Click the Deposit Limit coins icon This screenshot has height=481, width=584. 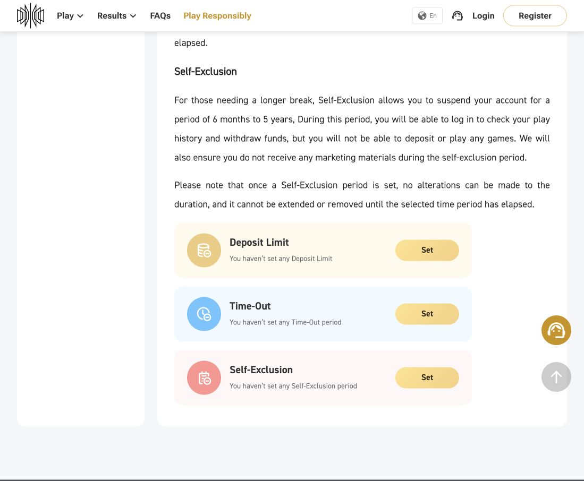pos(204,250)
